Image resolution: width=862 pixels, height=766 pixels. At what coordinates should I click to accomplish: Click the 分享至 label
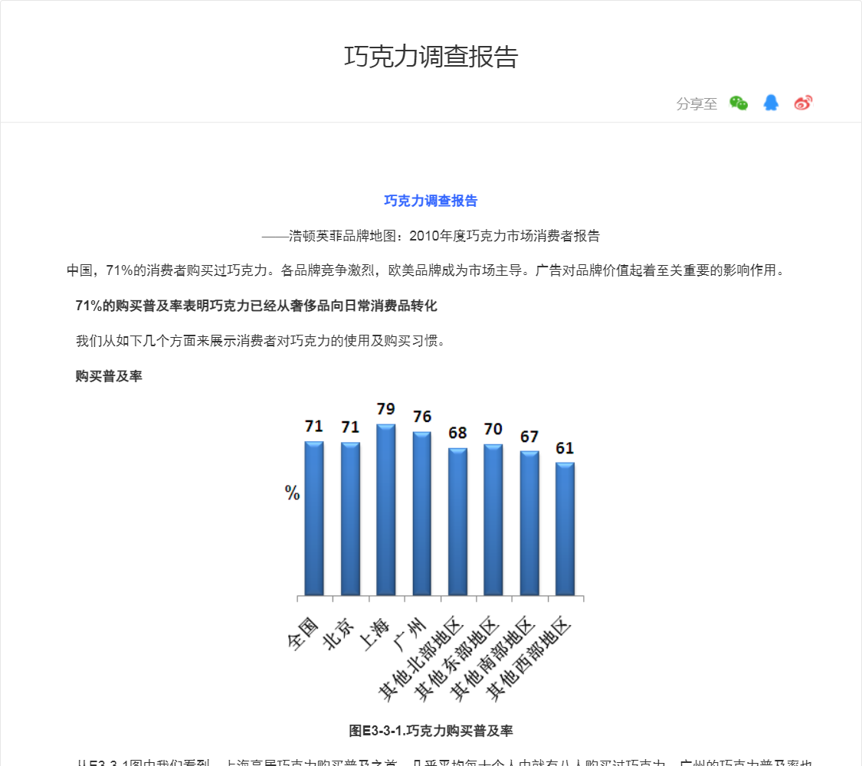(696, 104)
